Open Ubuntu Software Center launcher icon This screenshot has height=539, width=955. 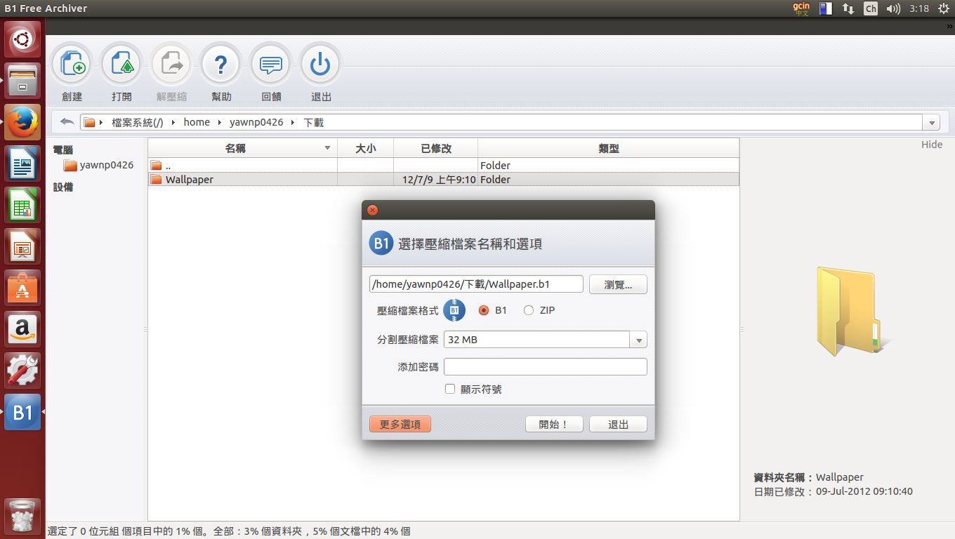point(23,288)
